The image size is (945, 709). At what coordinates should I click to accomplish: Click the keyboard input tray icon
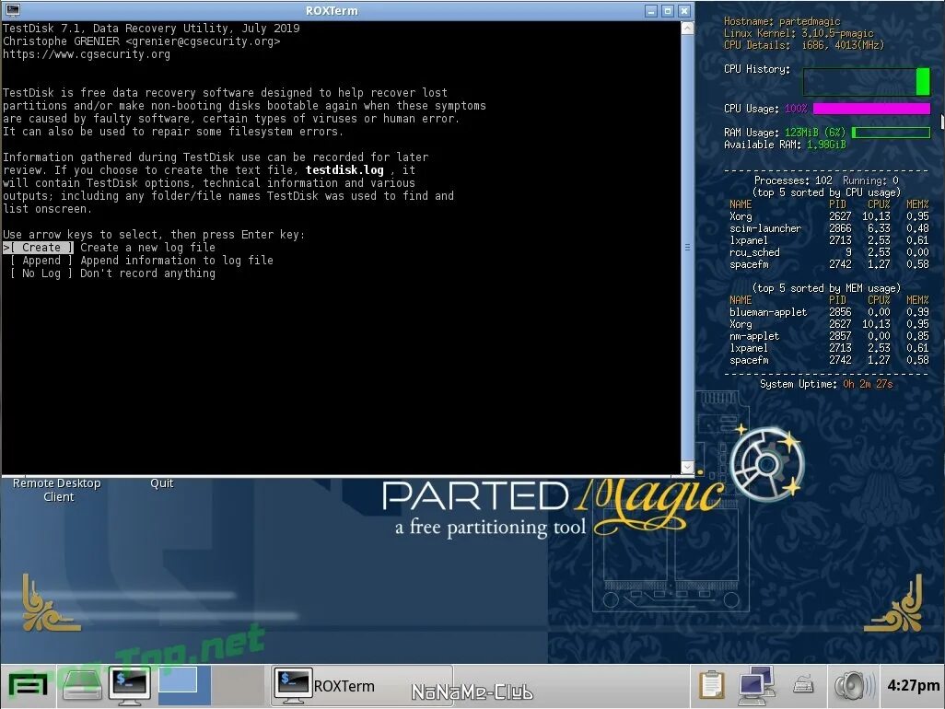coord(803,685)
